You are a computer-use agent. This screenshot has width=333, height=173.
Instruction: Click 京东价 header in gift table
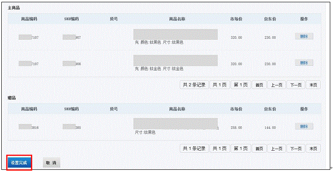[270, 109]
